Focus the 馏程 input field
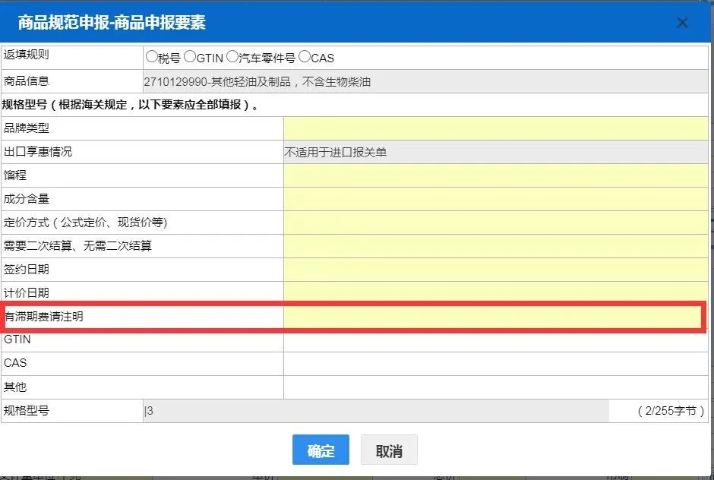Viewport: 714px width, 480px height. coord(495,175)
